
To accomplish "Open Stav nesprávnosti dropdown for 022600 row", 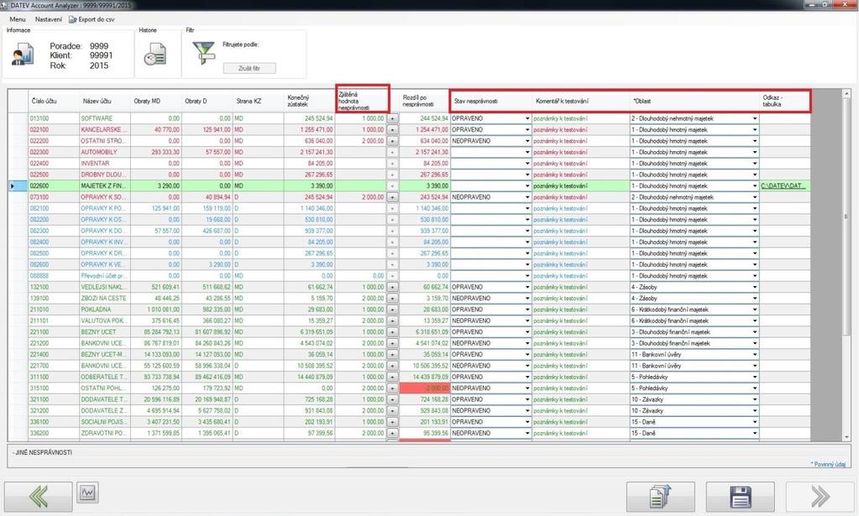I will (527, 186).
